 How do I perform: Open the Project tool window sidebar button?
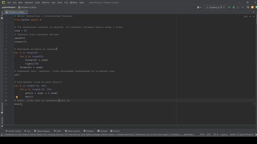pos(2,15)
